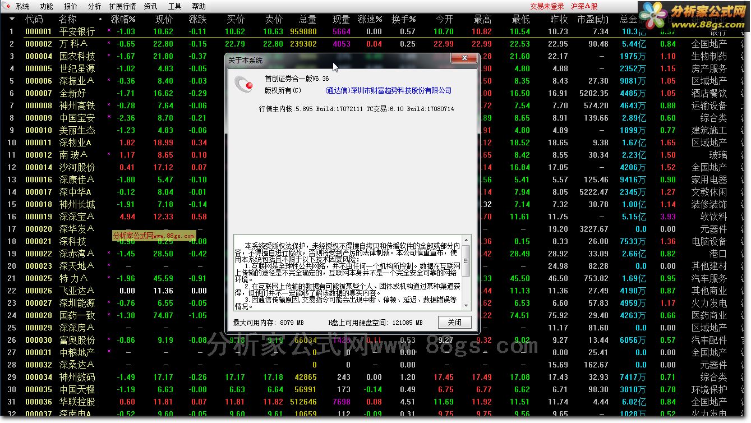Sort by the 涨跌 column header
The image size is (751, 423).
coord(197,19)
